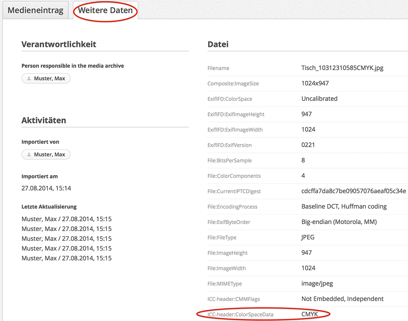Click Baseline DCT, Huffman coding value
408x321 pixels.
pyautogui.click(x=344, y=206)
